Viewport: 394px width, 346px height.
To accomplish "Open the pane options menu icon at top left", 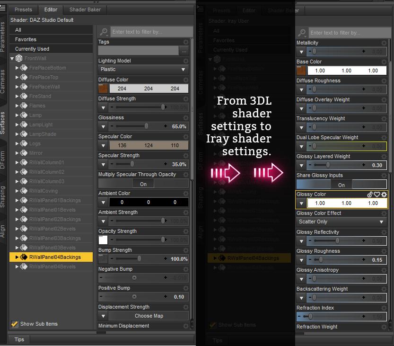I will click(x=2, y=8).
